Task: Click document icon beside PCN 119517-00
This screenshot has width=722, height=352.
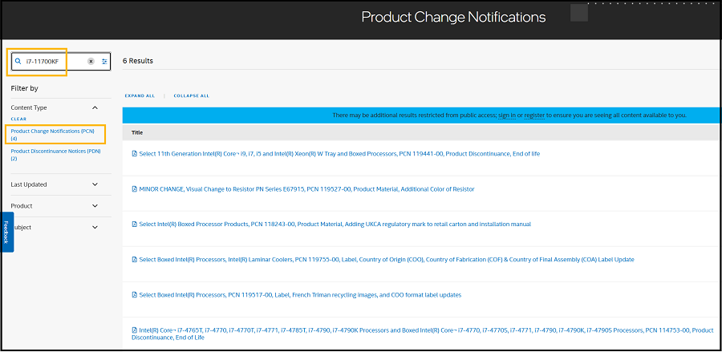Action: click(134, 295)
